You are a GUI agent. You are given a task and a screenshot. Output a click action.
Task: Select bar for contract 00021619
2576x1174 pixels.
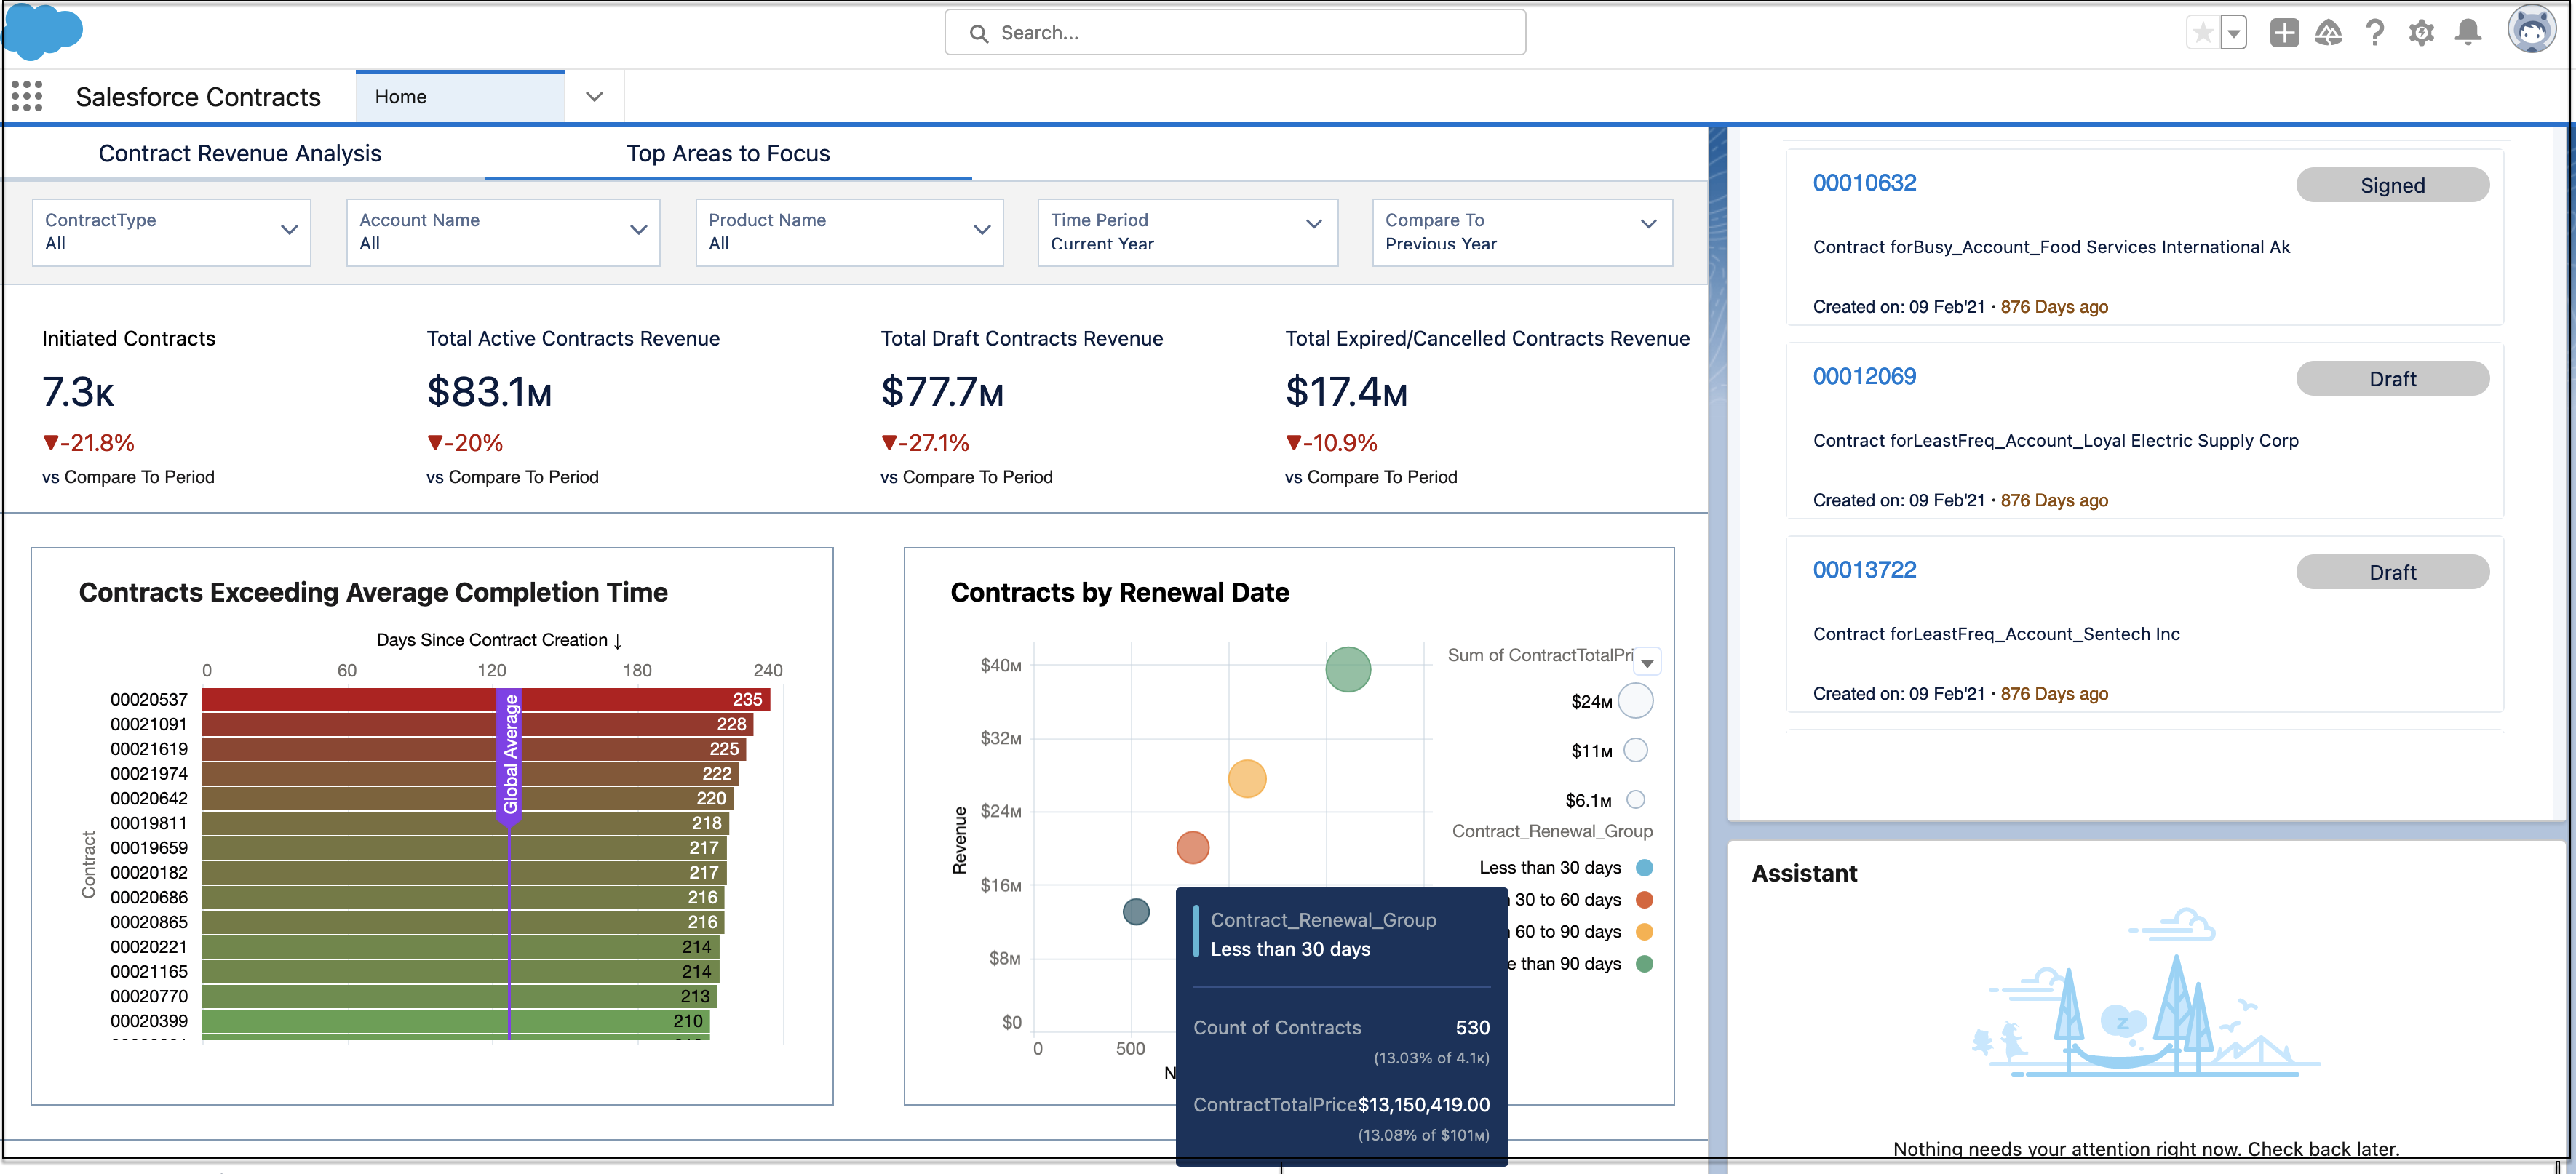tap(473, 749)
